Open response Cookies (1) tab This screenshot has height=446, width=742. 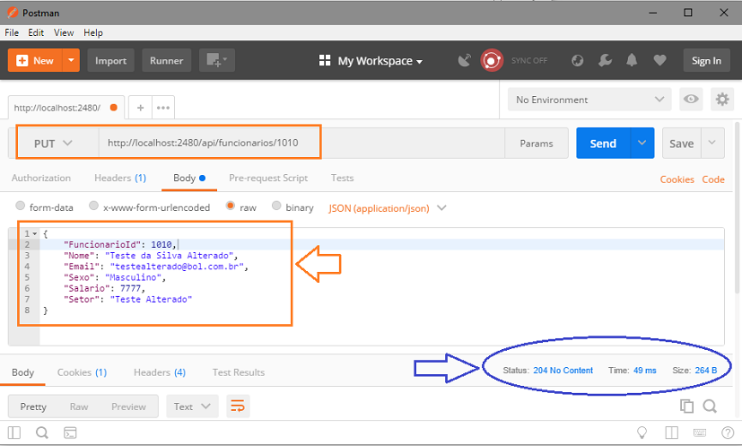click(x=82, y=372)
